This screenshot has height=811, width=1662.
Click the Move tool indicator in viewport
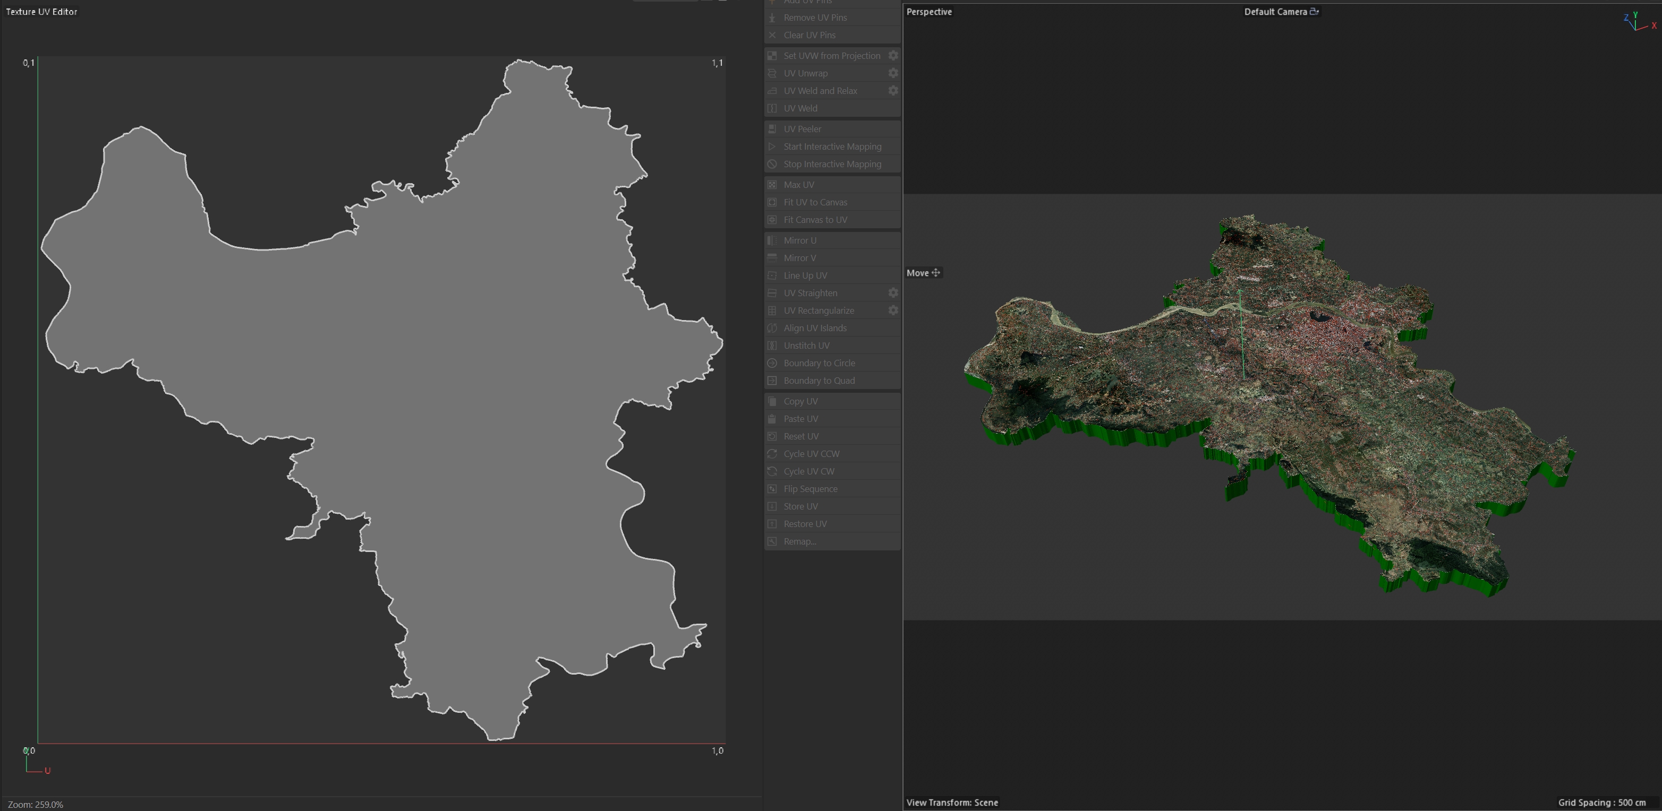pos(923,273)
